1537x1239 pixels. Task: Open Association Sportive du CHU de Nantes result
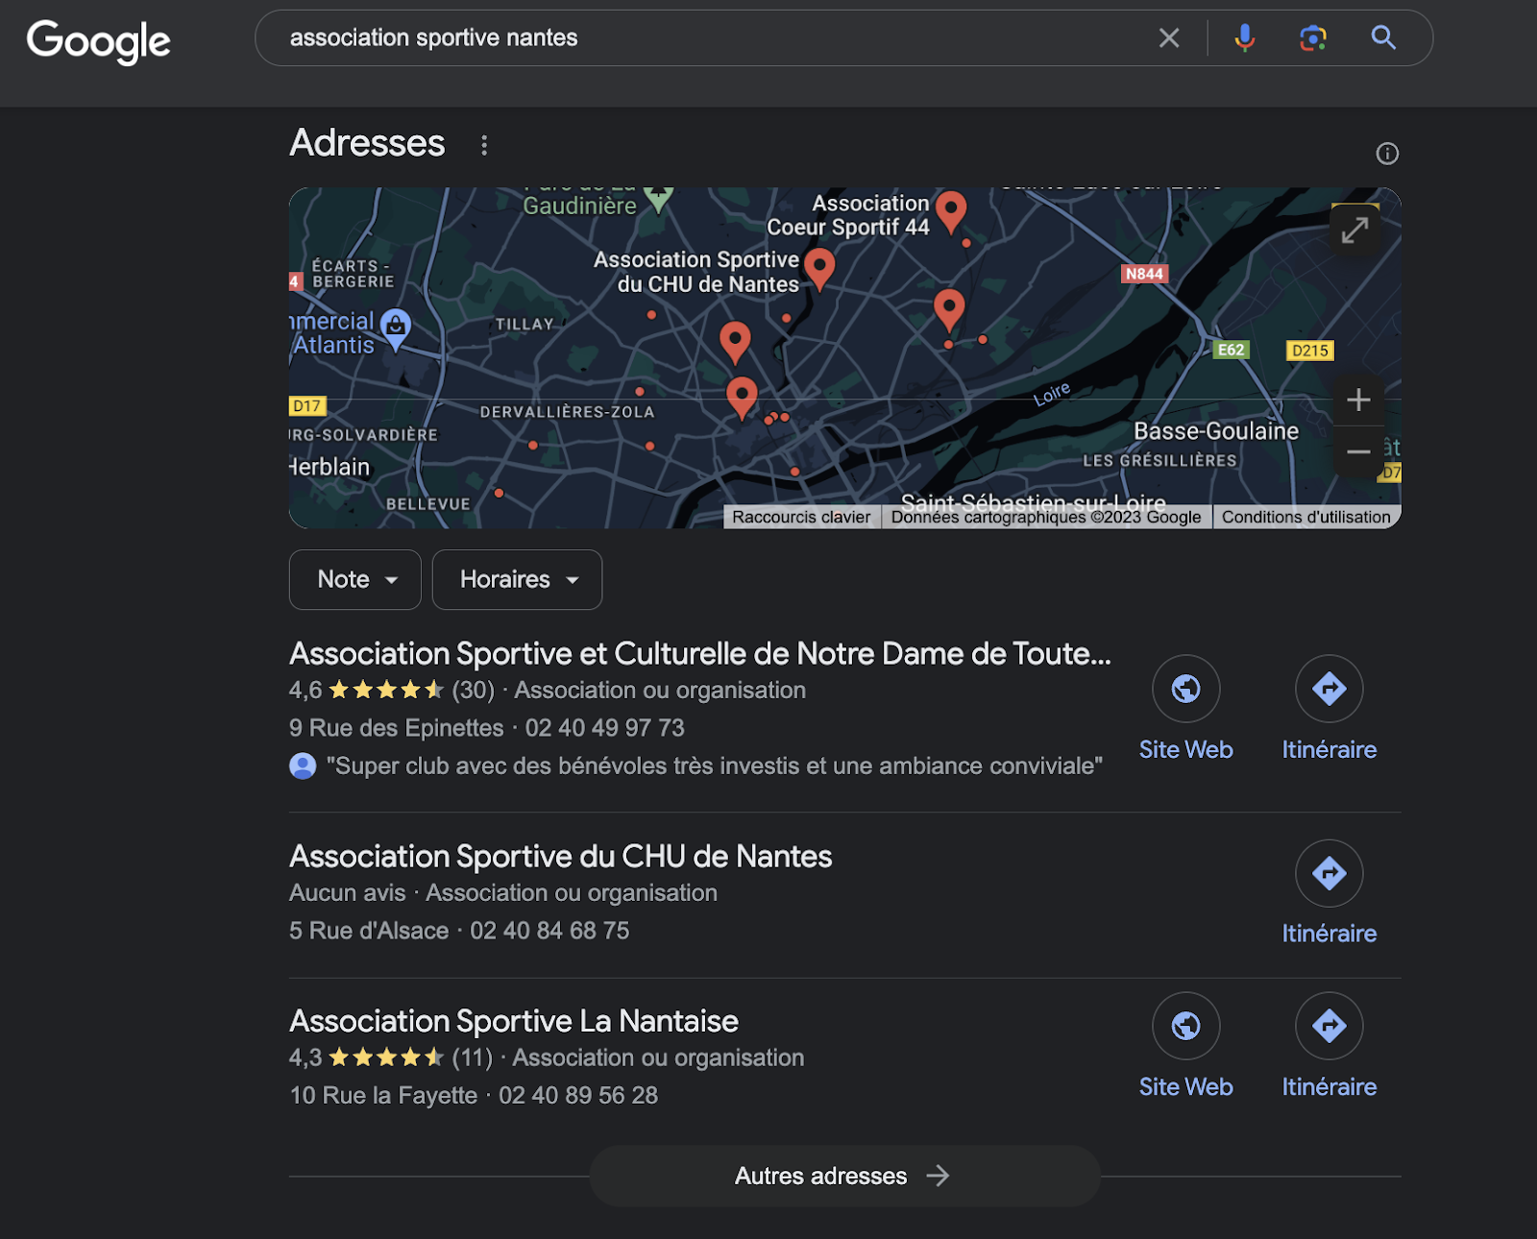[x=561, y=856]
